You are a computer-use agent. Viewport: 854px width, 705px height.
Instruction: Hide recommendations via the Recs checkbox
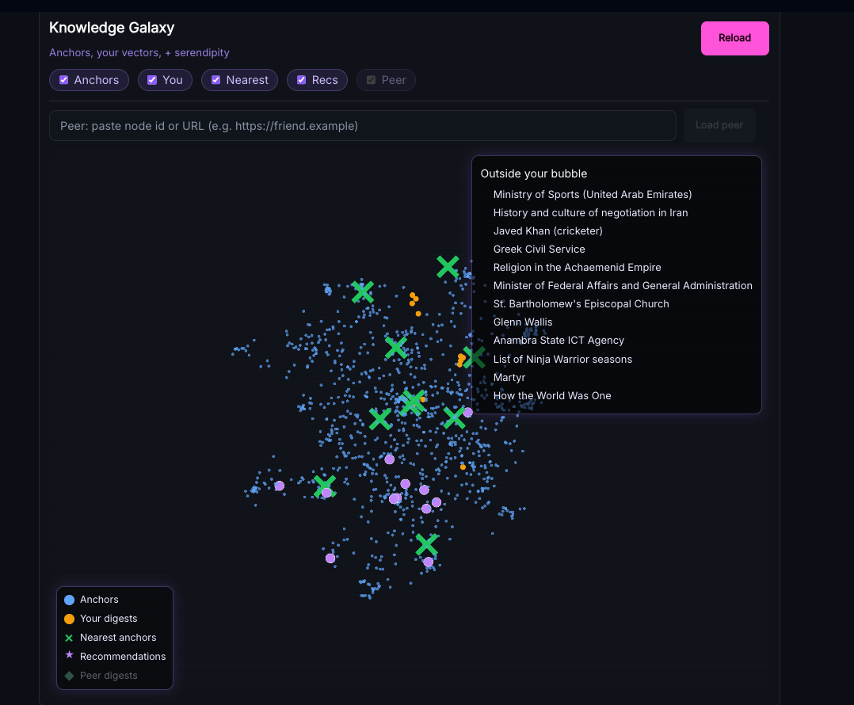tap(301, 80)
